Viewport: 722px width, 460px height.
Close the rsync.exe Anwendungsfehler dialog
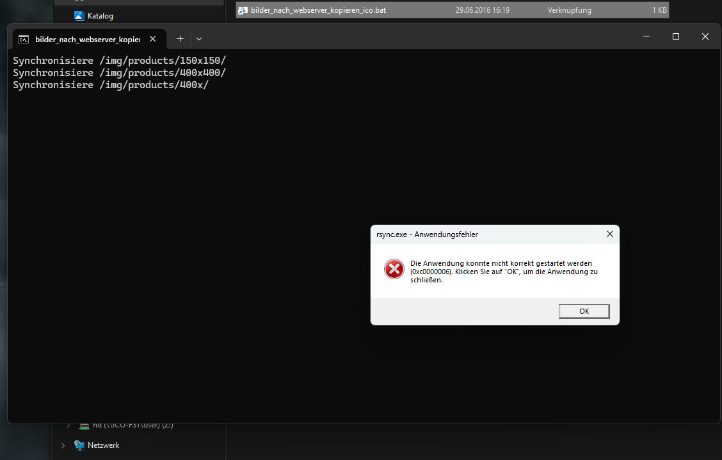tap(609, 234)
